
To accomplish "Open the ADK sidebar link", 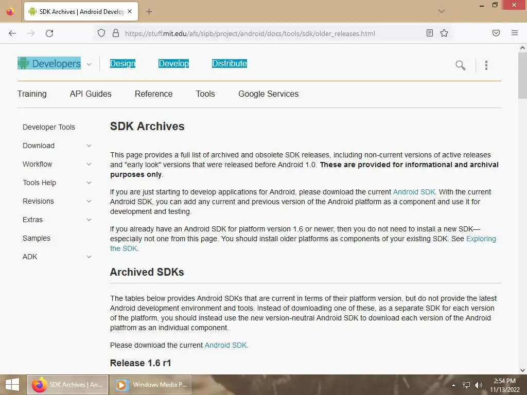I will (30, 257).
